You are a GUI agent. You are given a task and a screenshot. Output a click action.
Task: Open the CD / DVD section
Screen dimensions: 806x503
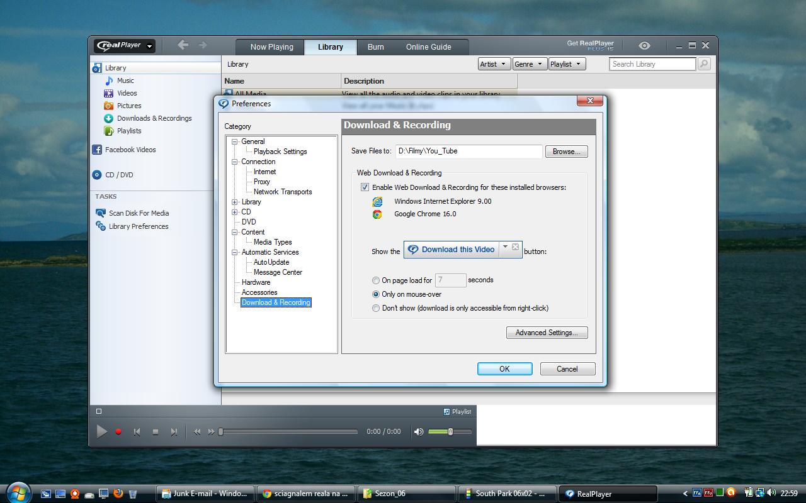tap(113, 175)
